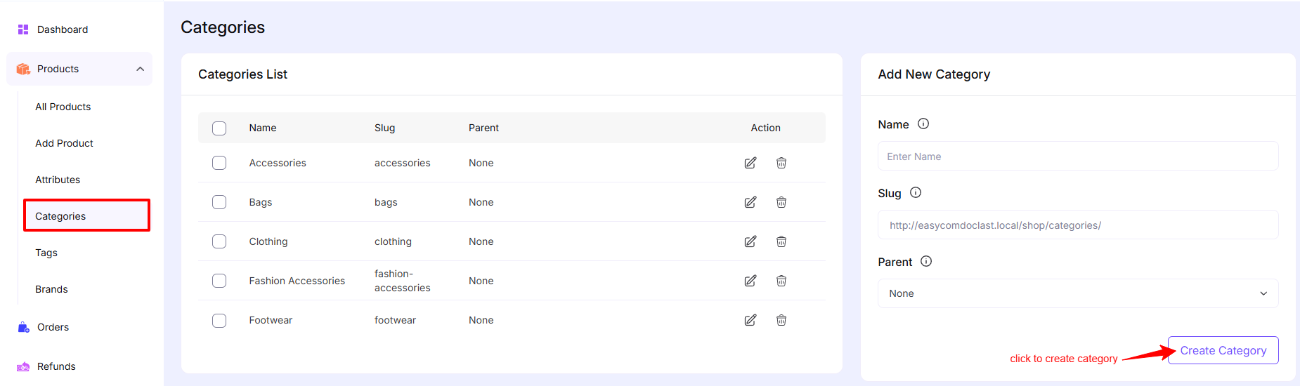Delete the Fashion Accessories category

(781, 281)
